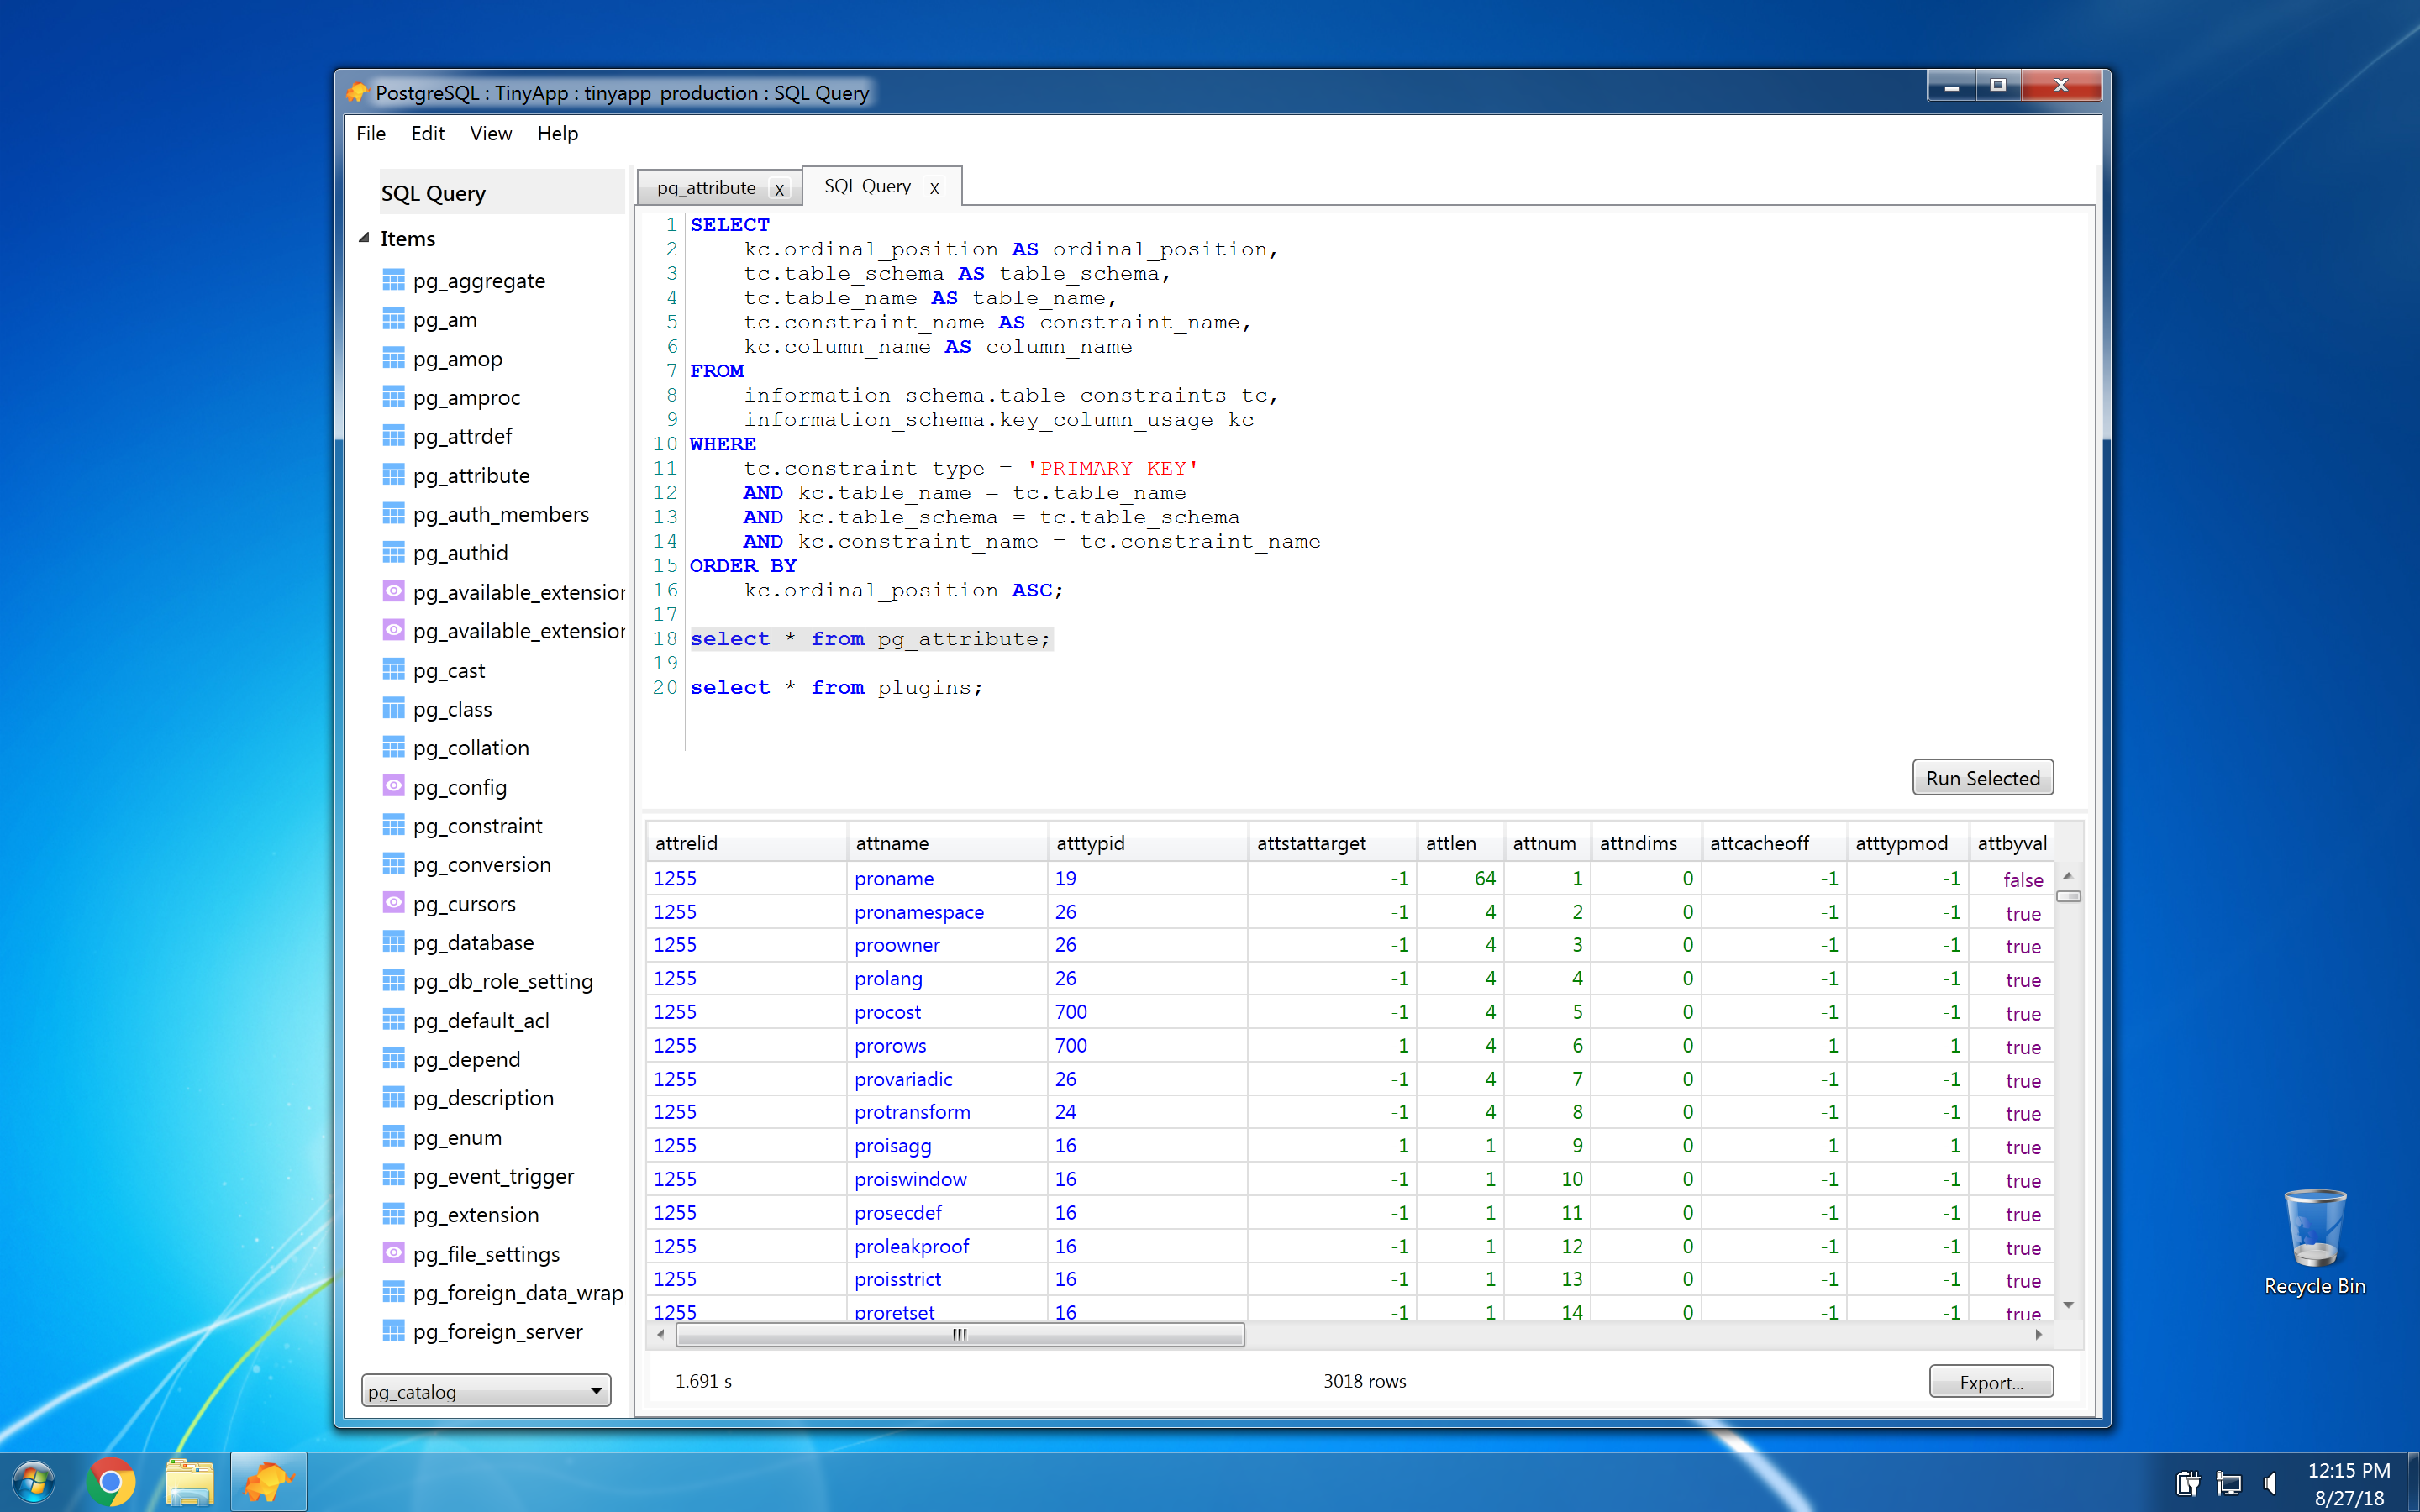This screenshot has width=2420, height=1512.
Task: Click the pg_cursors icon in sidebar
Action: [x=387, y=902]
